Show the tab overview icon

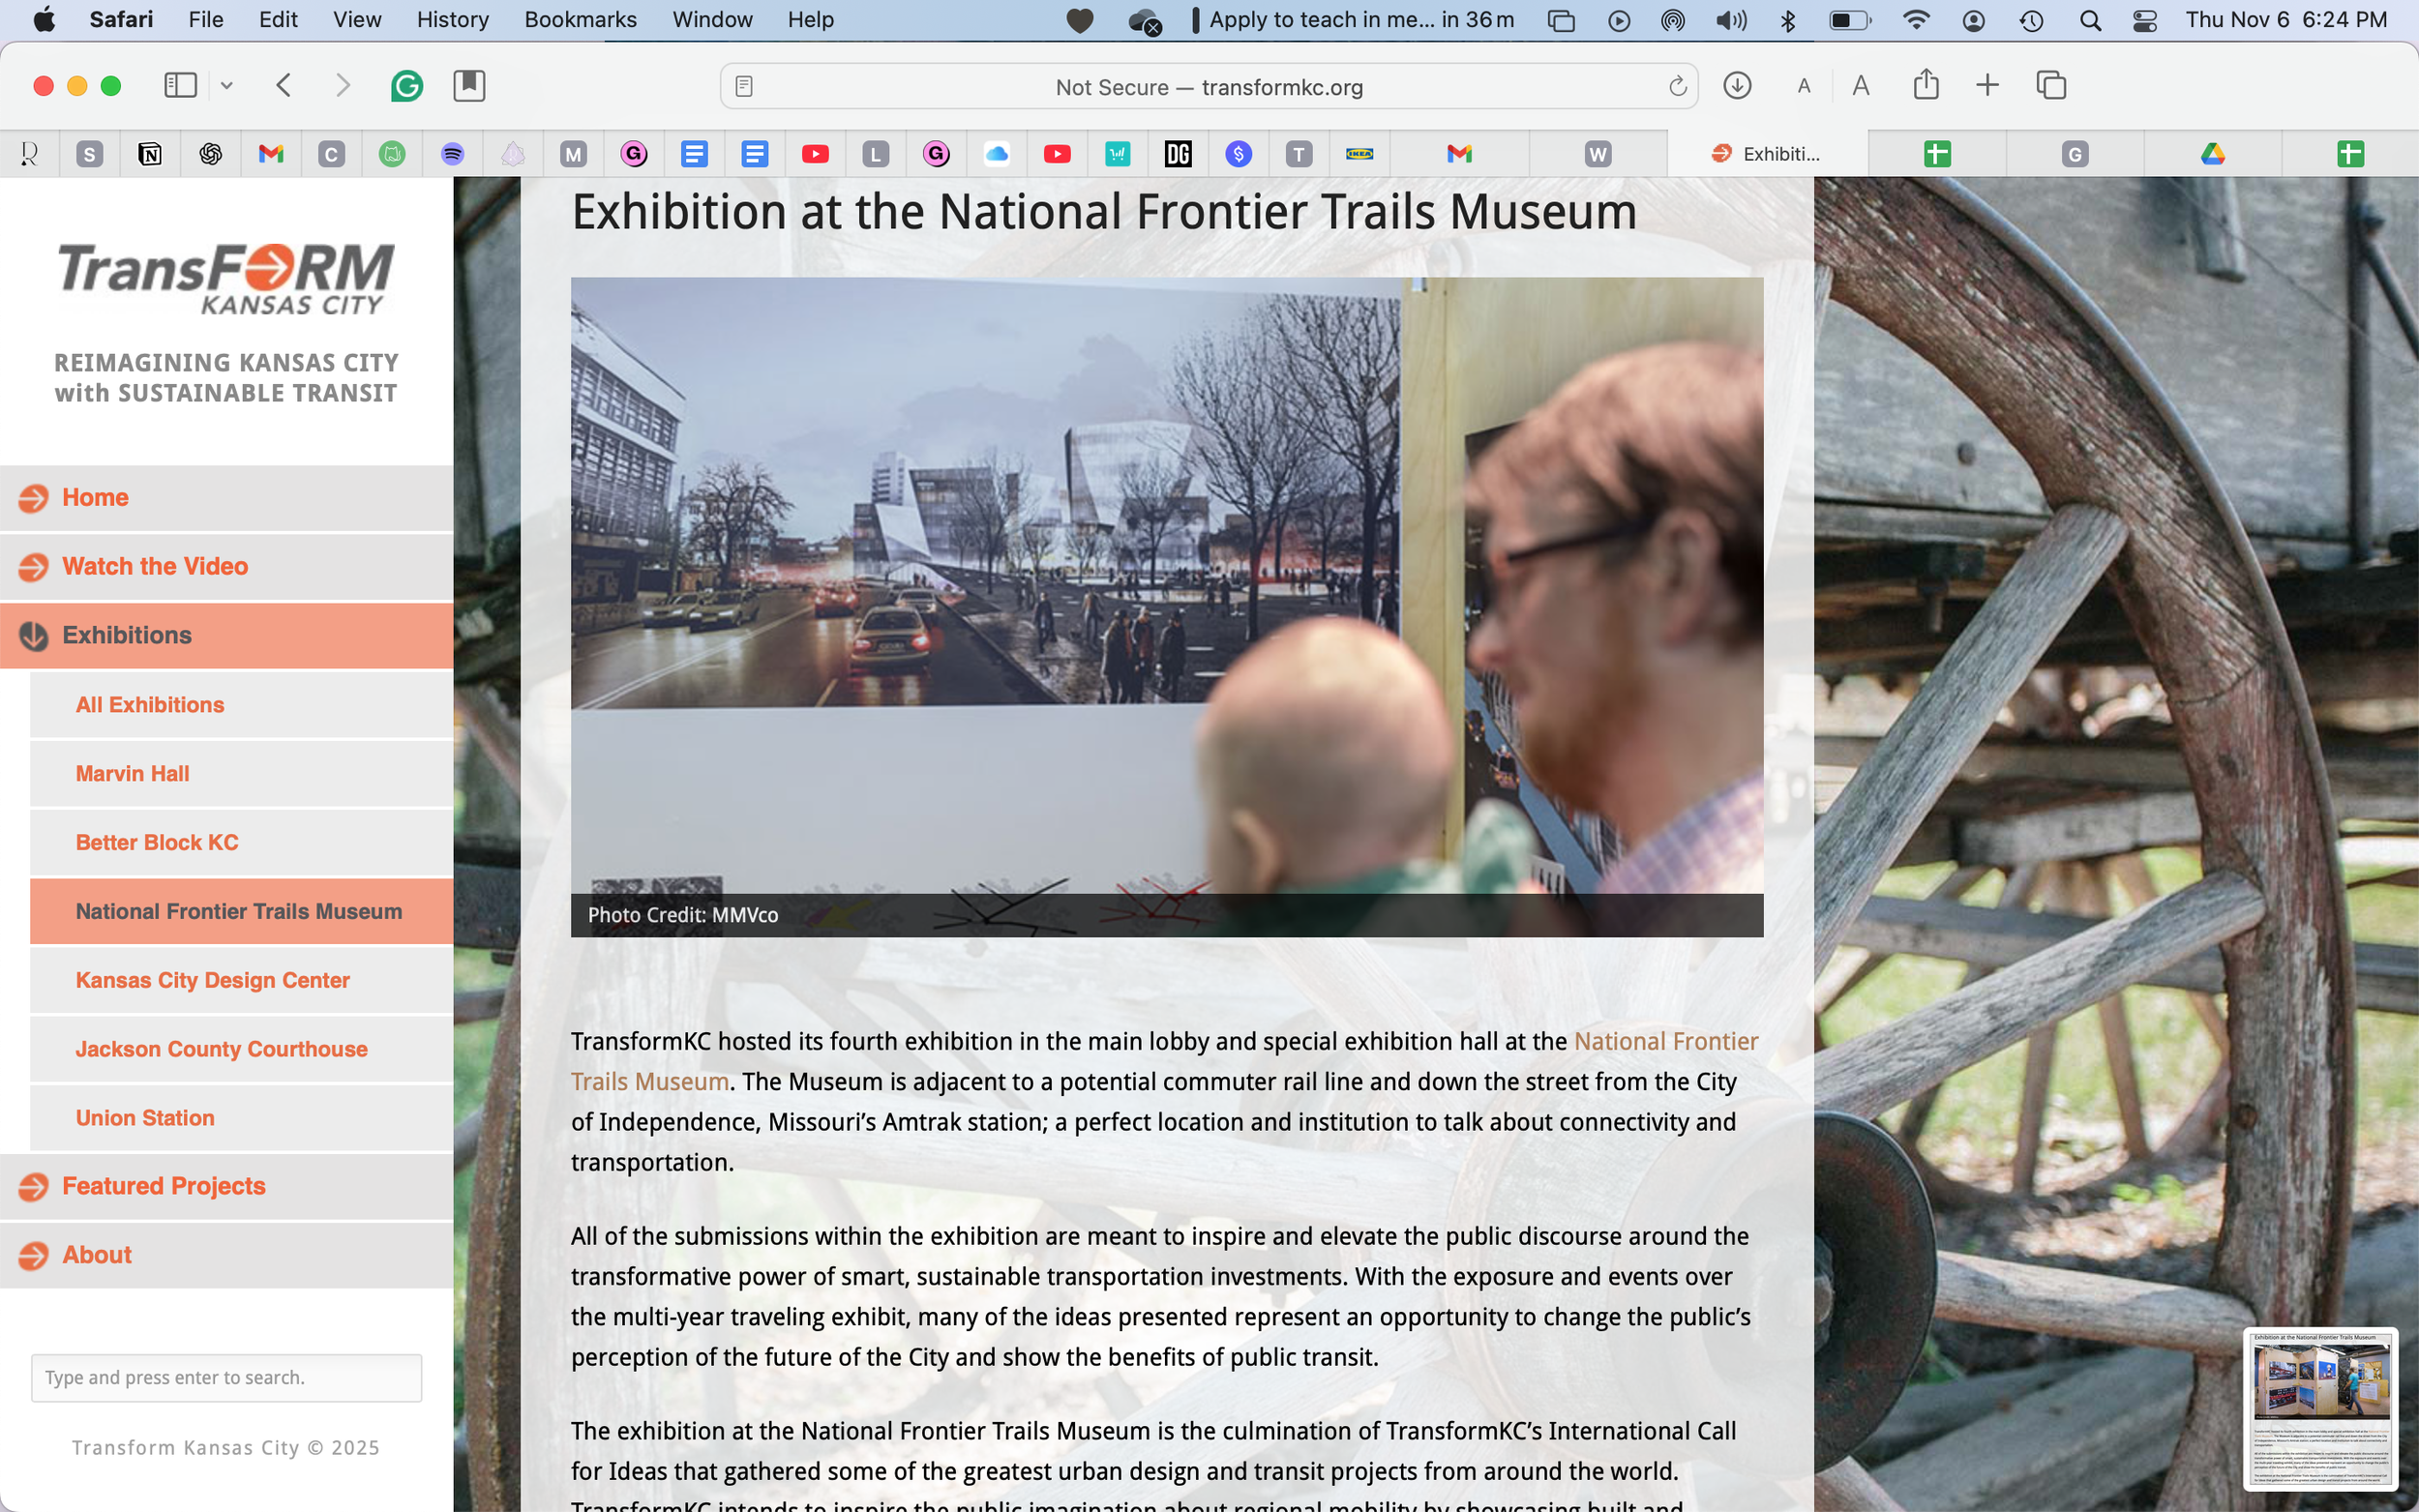2051,86
